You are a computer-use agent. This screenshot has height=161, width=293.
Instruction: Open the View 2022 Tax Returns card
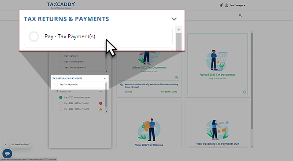tap(149, 124)
